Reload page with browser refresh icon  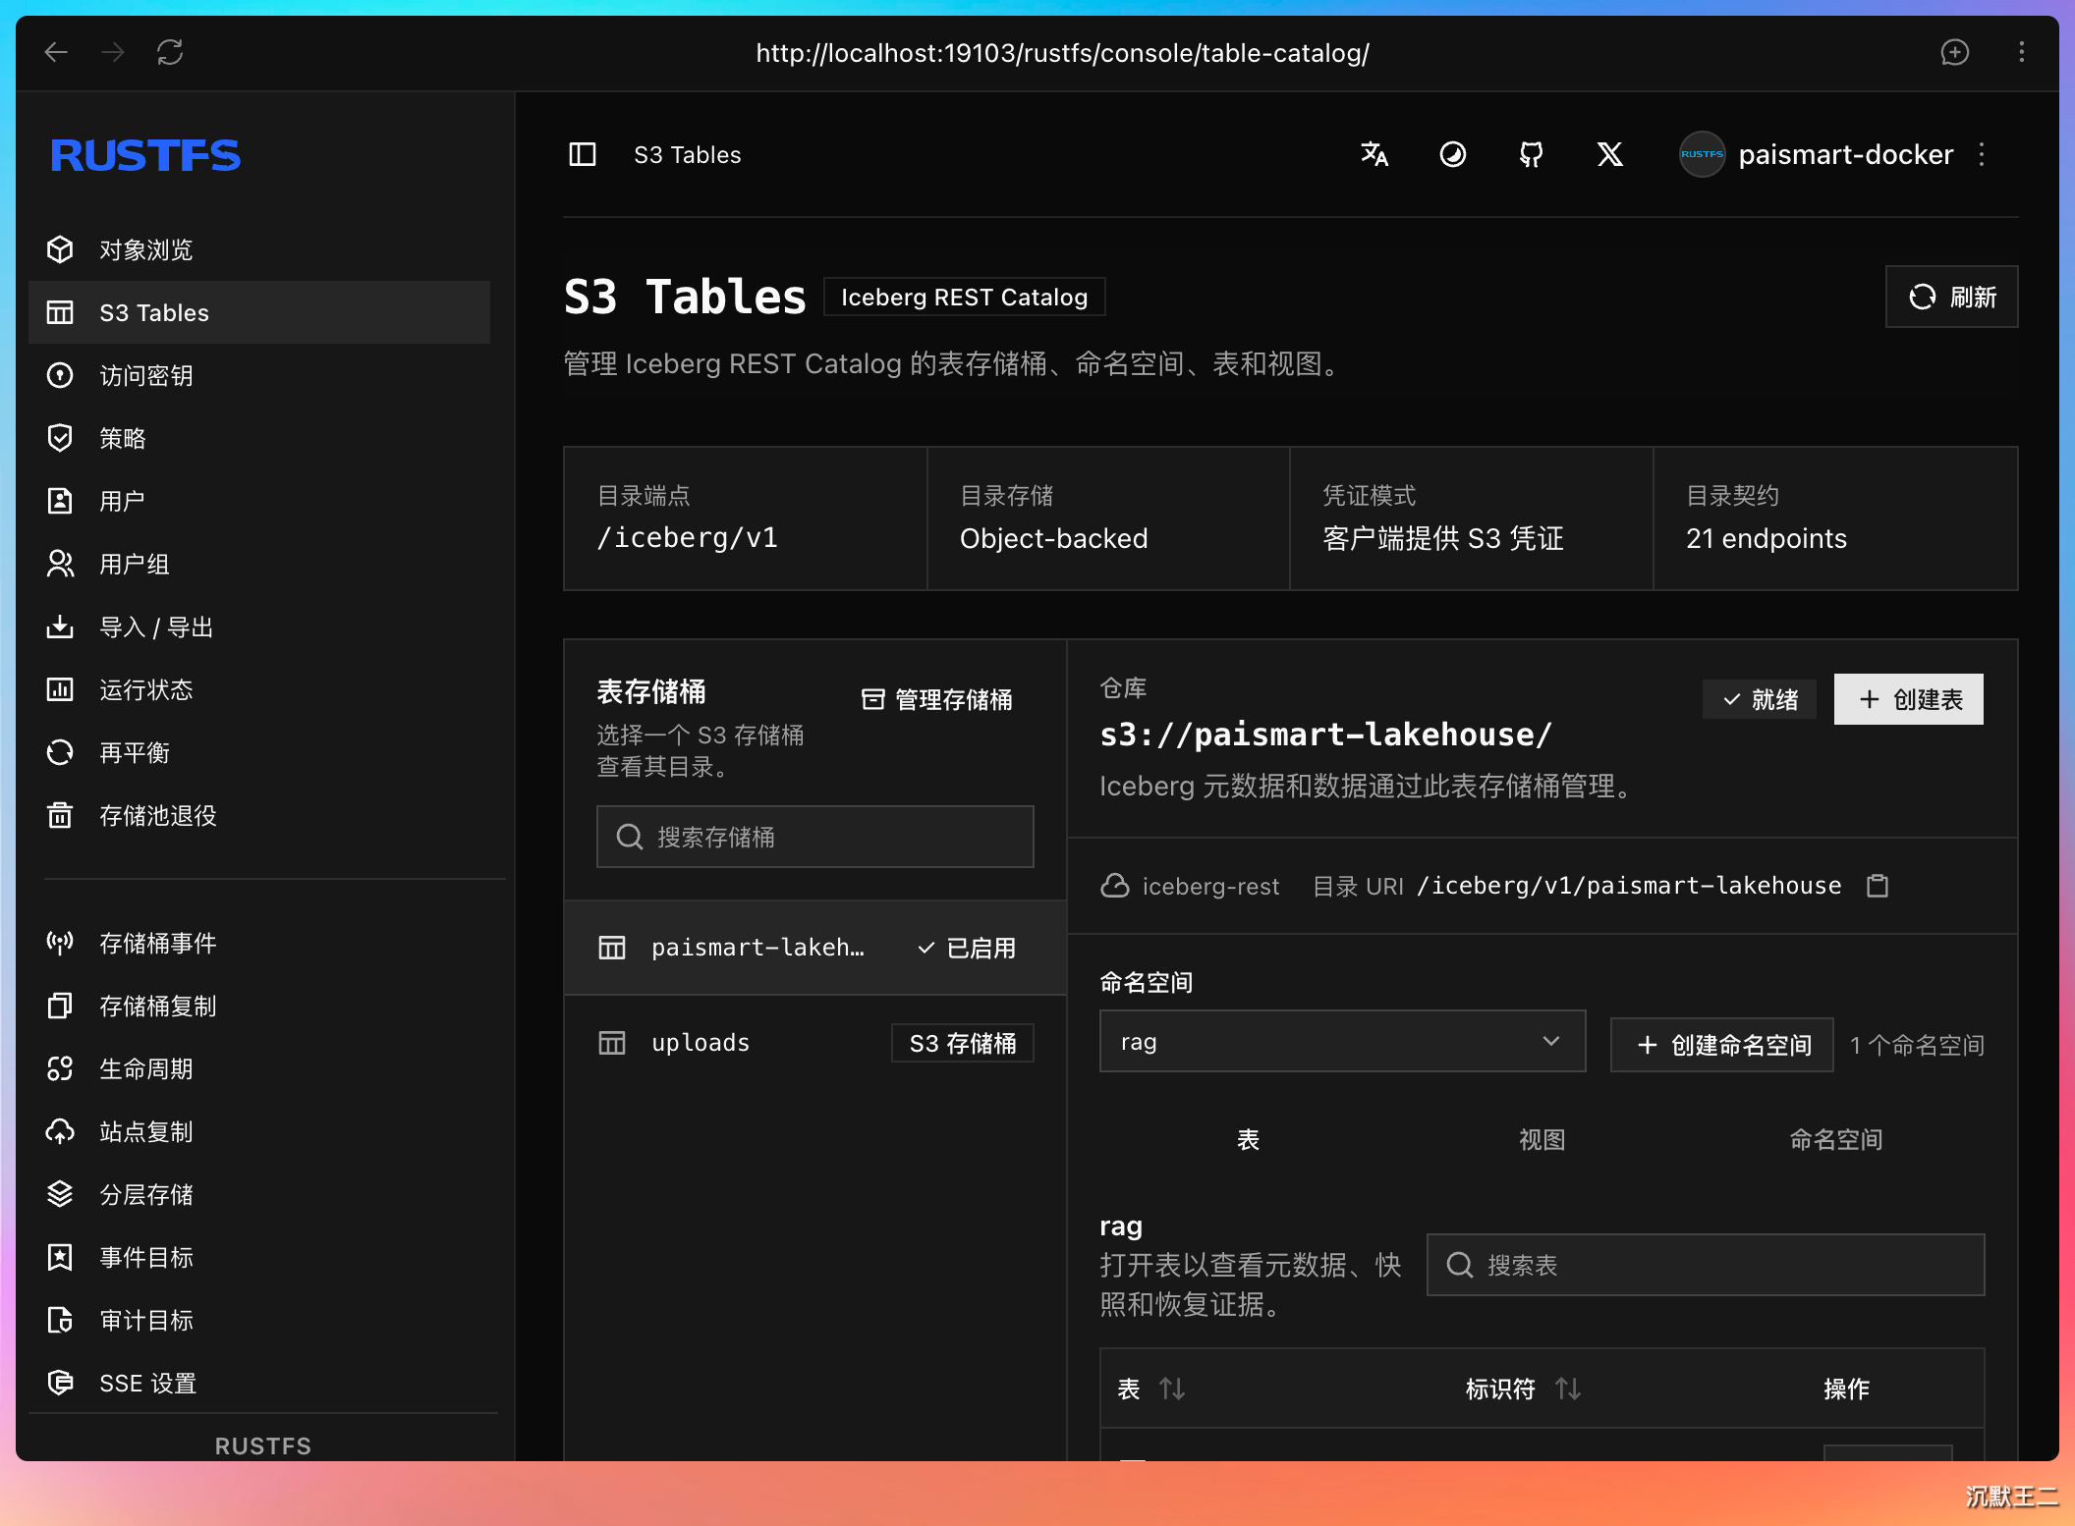170,52
